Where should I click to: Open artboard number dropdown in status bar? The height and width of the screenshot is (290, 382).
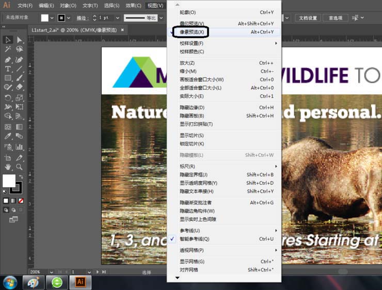(89, 272)
